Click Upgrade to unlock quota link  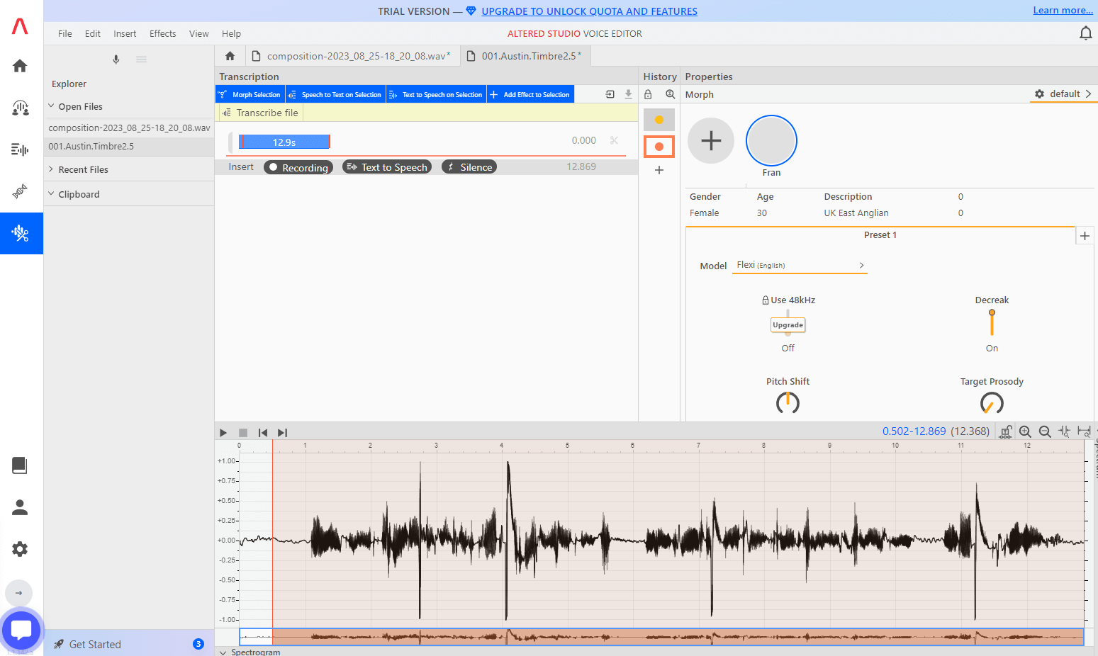(x=589, y=11)
